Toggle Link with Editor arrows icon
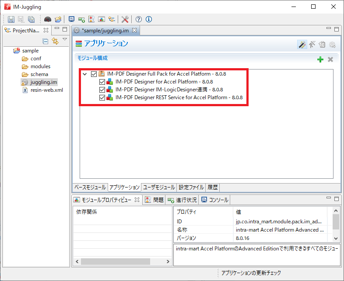Image resolution: width=344 pixels, height=281 pixels. [55, 41]
